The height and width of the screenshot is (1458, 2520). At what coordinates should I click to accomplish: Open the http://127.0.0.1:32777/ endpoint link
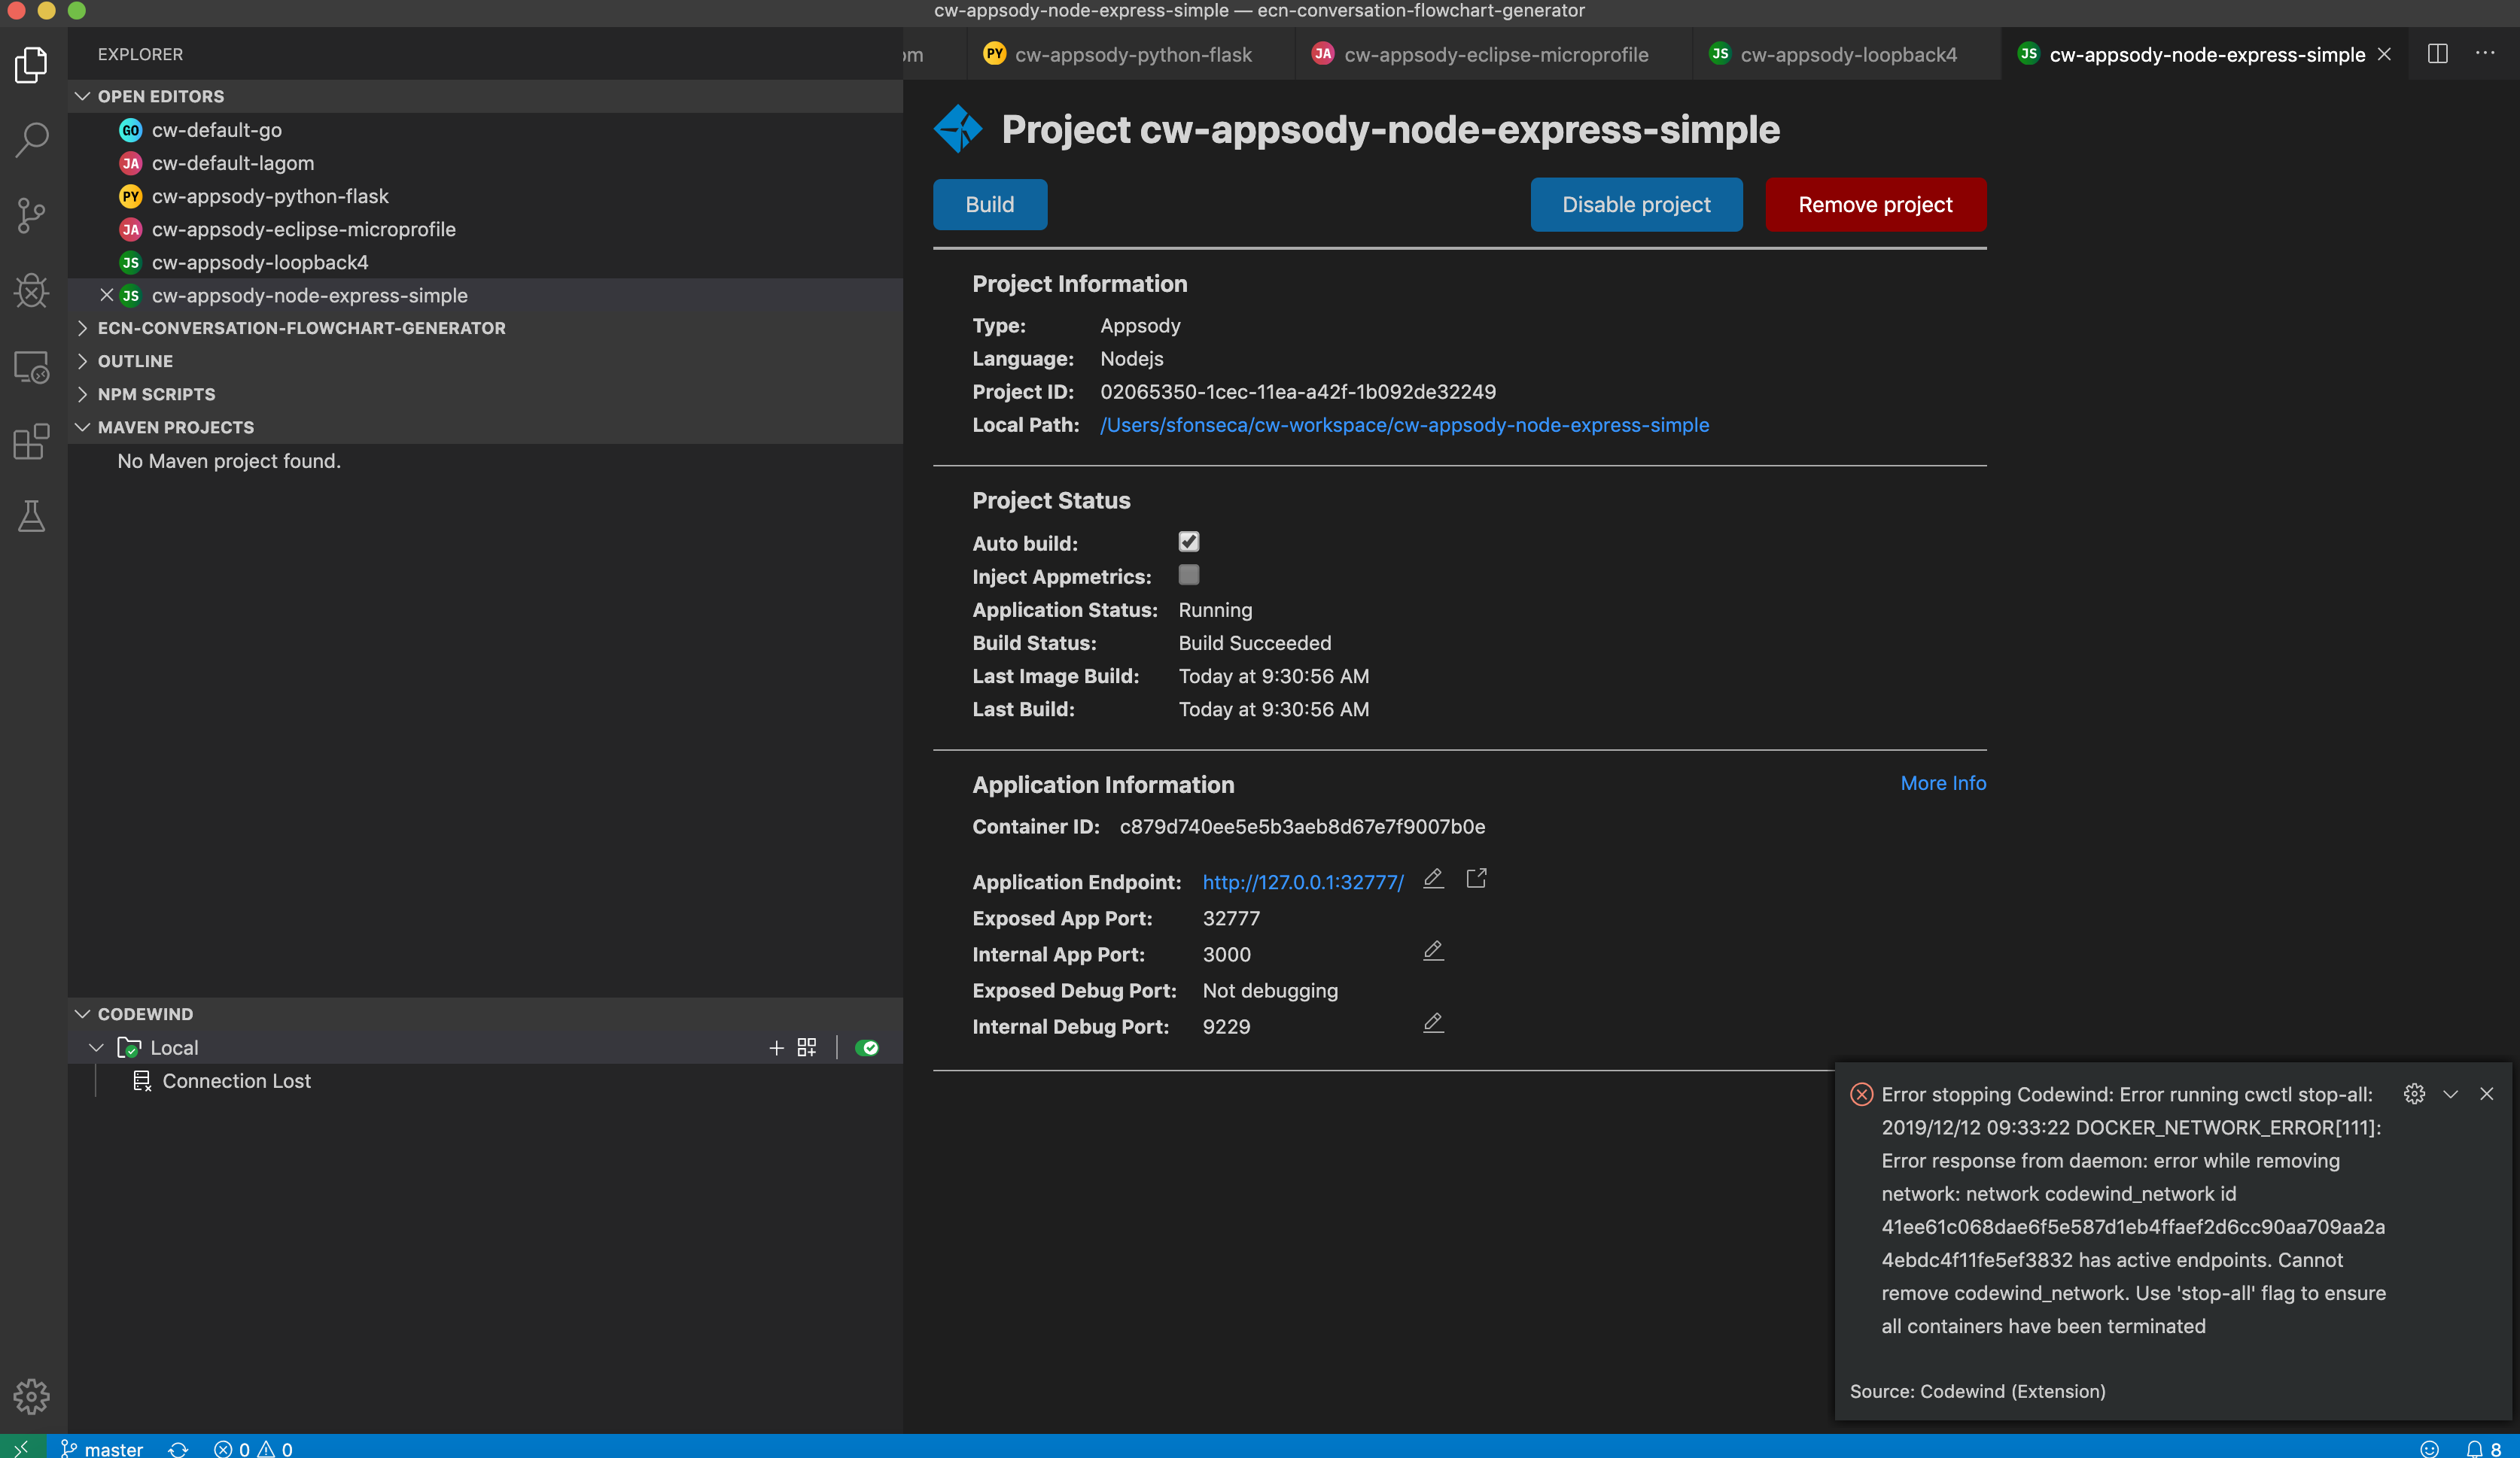(1302, 882)
